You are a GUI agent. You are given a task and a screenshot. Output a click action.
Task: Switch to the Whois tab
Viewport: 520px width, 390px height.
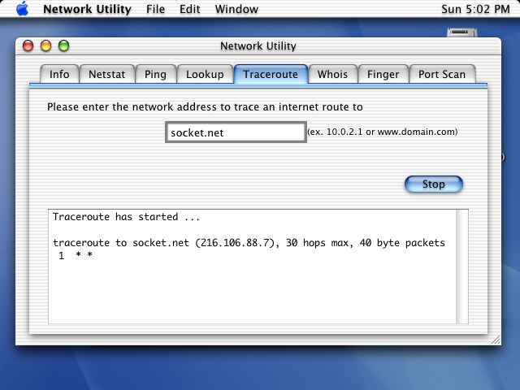(x=332, y=74)
